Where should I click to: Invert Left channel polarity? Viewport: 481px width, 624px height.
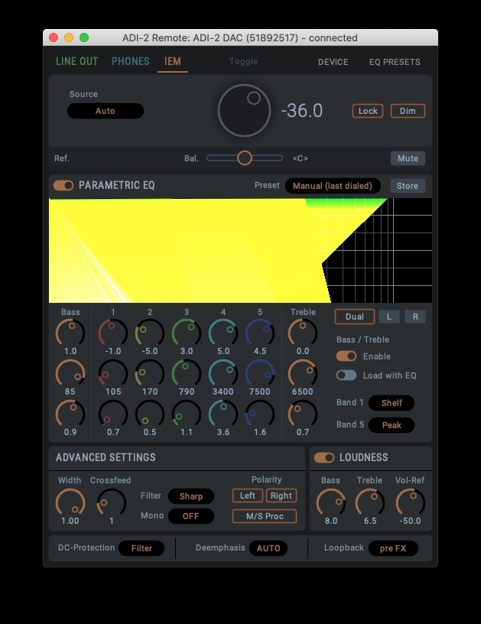248,496
